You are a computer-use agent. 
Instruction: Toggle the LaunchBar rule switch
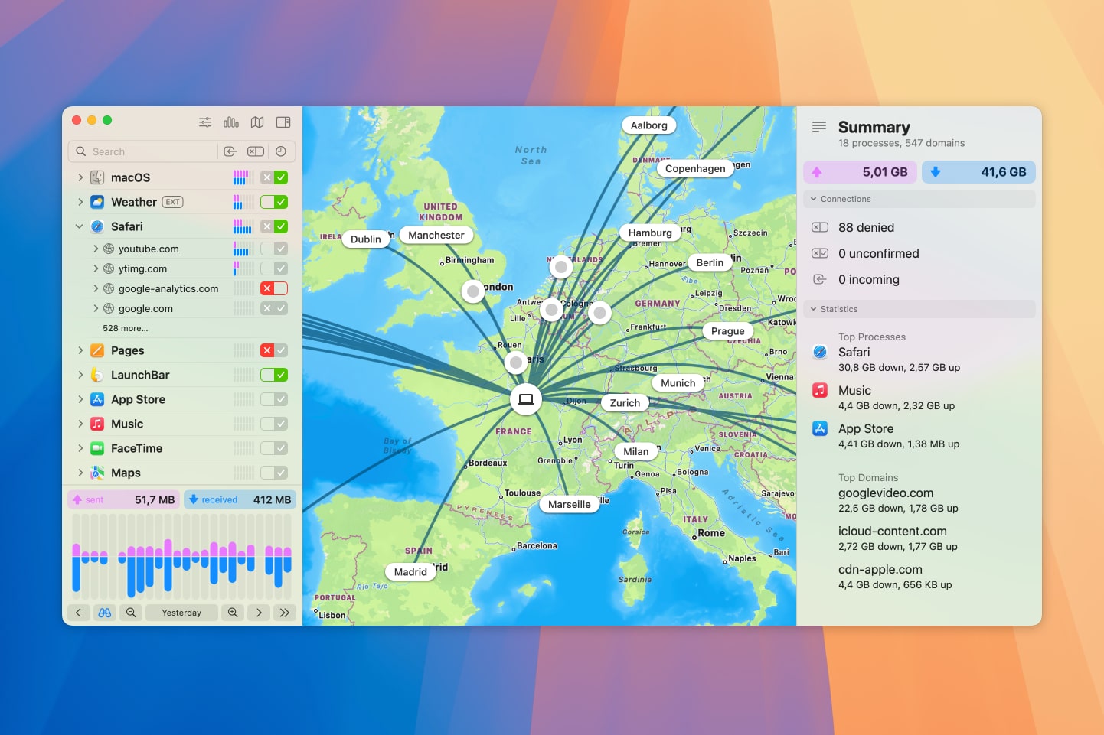(274, 375)
